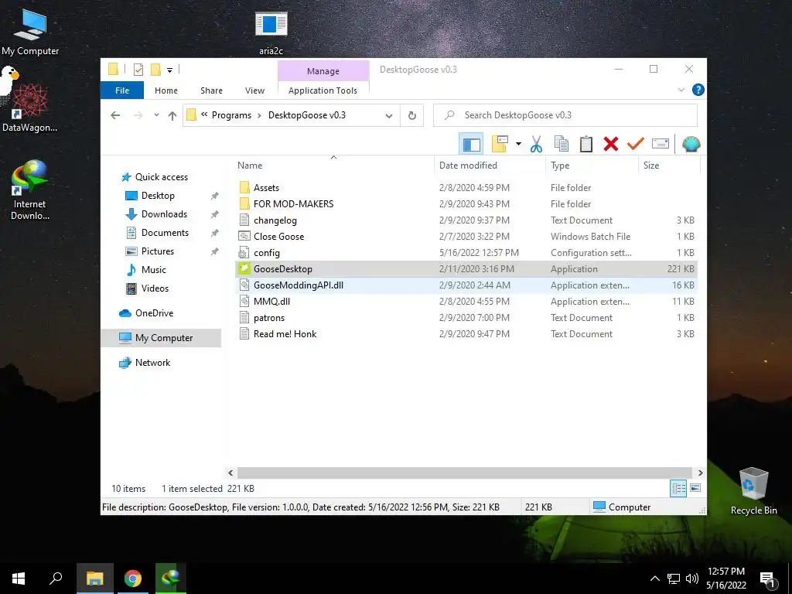
Task: Expand the chevron after Programs breadcrumb
Action: pyautogui.click(x=259, y=115)
